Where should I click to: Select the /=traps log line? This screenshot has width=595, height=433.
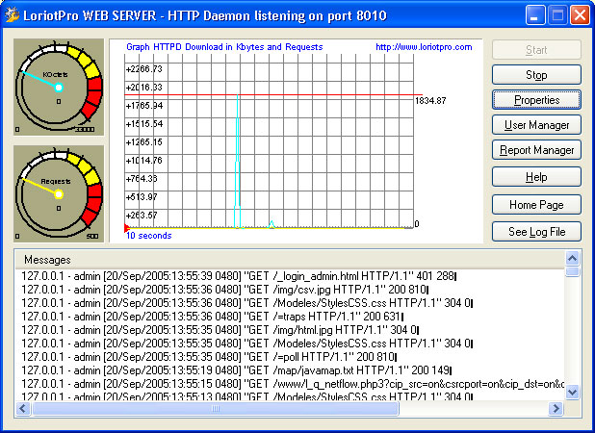(x=212, y=317)
